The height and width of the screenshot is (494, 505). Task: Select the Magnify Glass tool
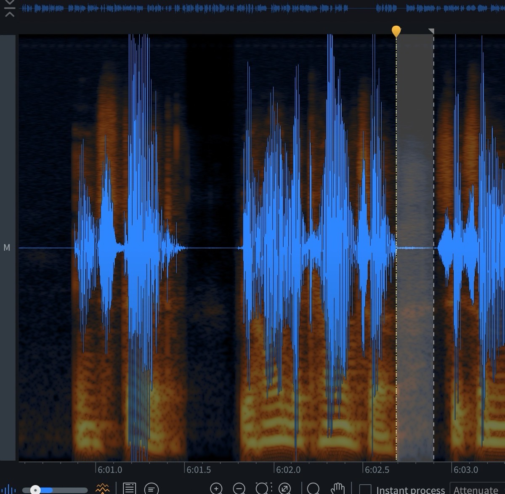pos(314,489)
